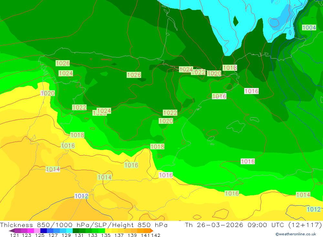323x237 pixels.
Task: Click the purple arrow at legend start
Action: click(12, 231)
